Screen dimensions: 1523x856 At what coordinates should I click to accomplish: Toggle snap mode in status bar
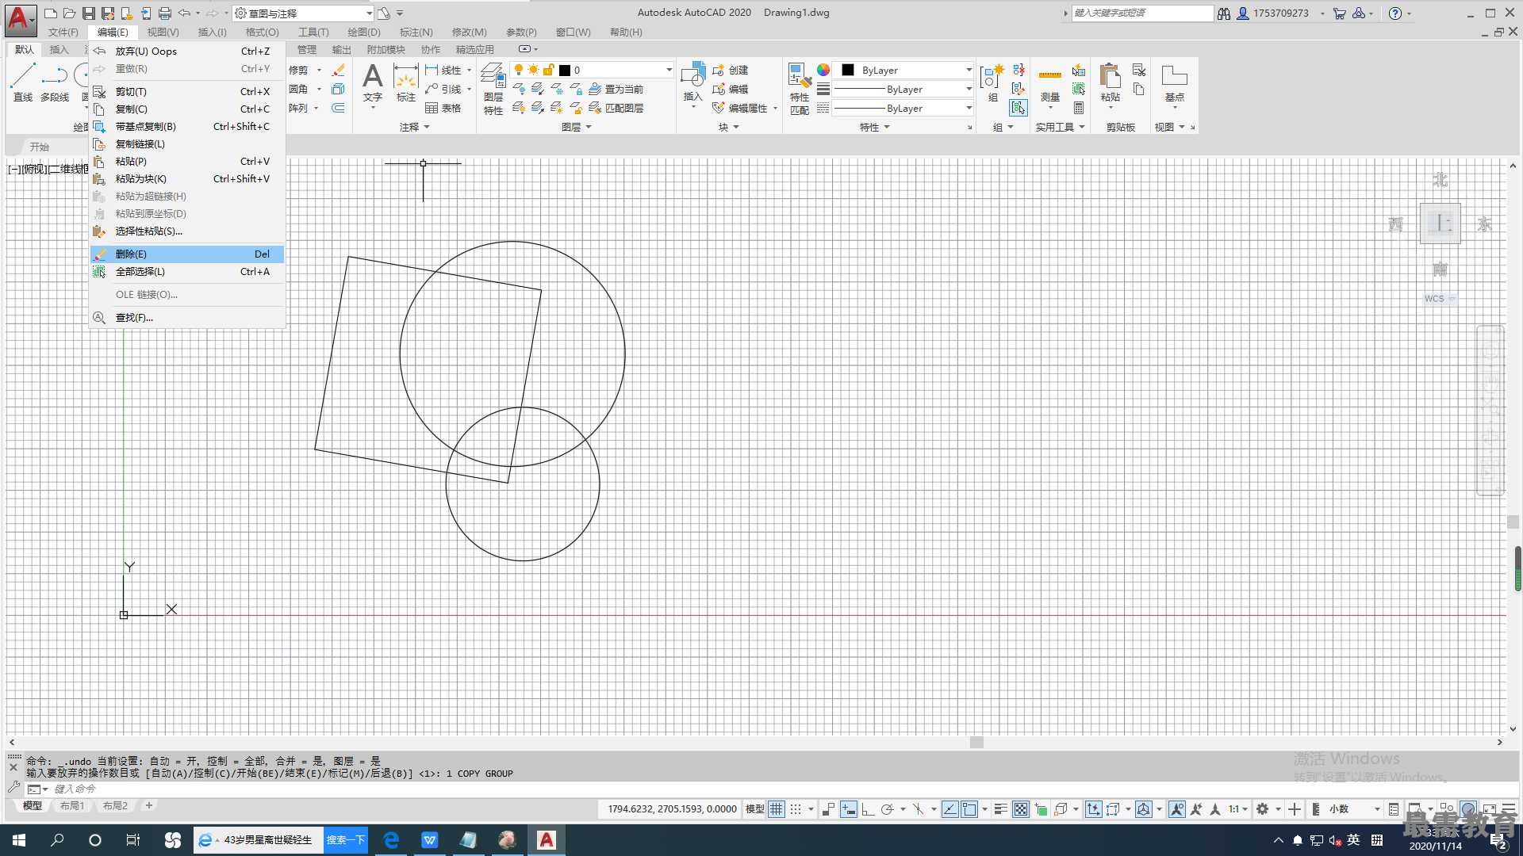coord(796,809)
